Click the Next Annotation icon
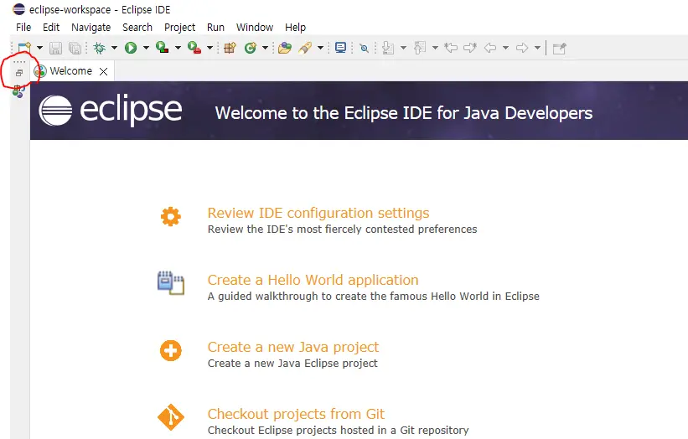The width and height of the screenshot is (688, 439). coord(388,48)
